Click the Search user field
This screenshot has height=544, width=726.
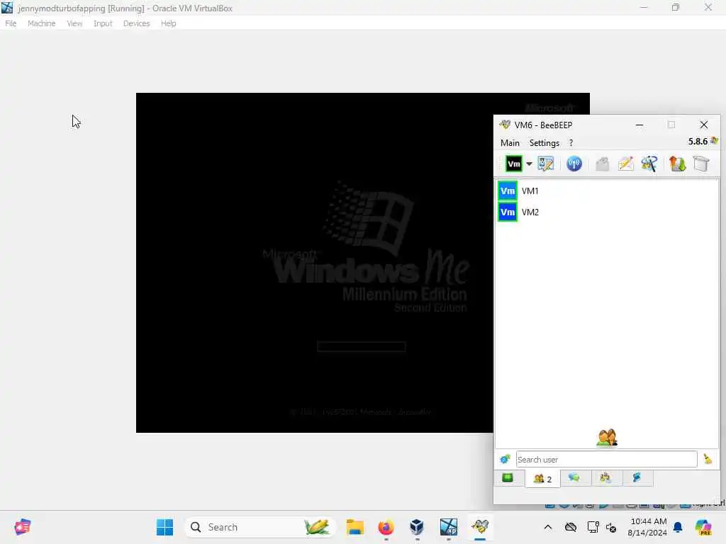coord(607,459)
